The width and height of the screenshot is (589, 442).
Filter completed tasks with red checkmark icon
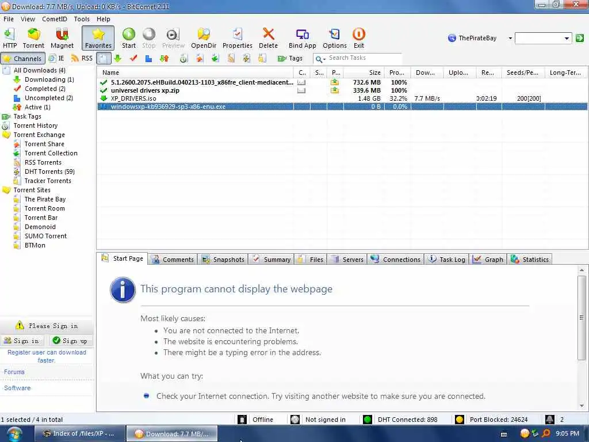[133, 58]
